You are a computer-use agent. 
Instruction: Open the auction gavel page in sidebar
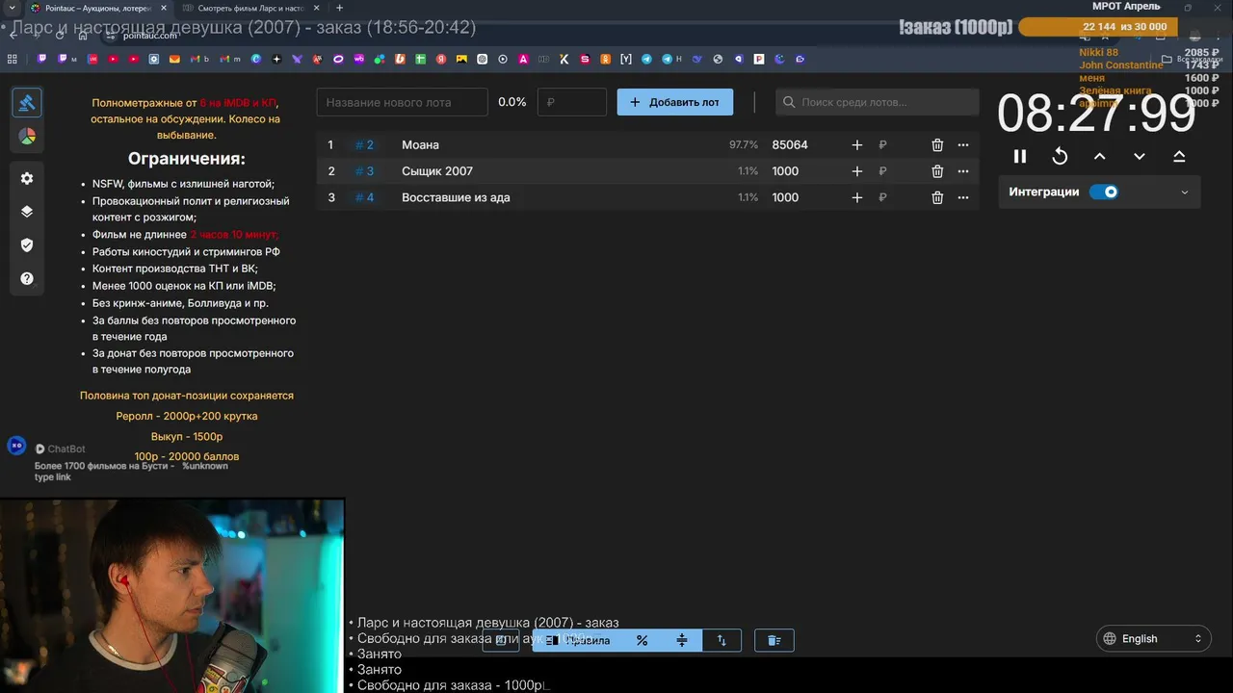point(27,102)
